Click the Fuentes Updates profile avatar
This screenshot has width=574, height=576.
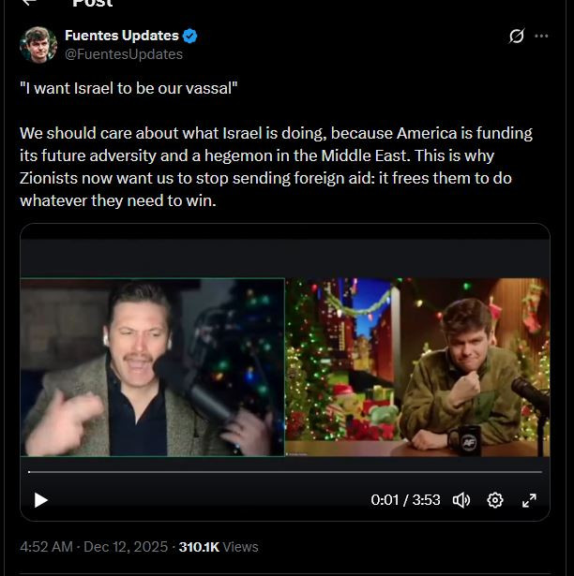click(x=38, y=45)
